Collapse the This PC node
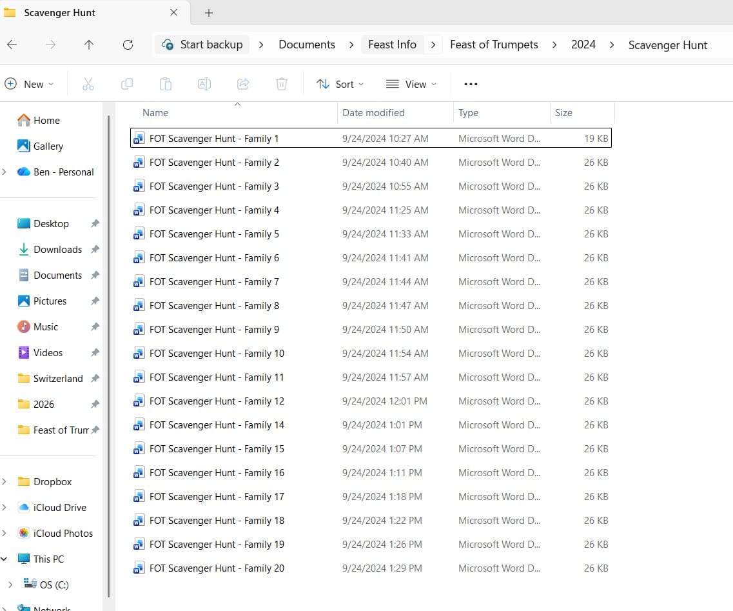The image size is (733, 611). tap(5, 559)
